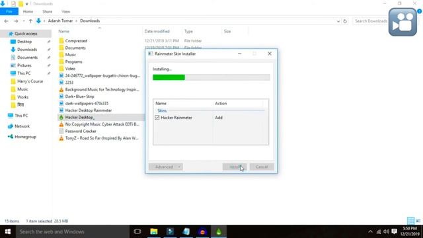Refresh the Downloads folder view
This screenshot has width=423, height=238.
(345, 21)
